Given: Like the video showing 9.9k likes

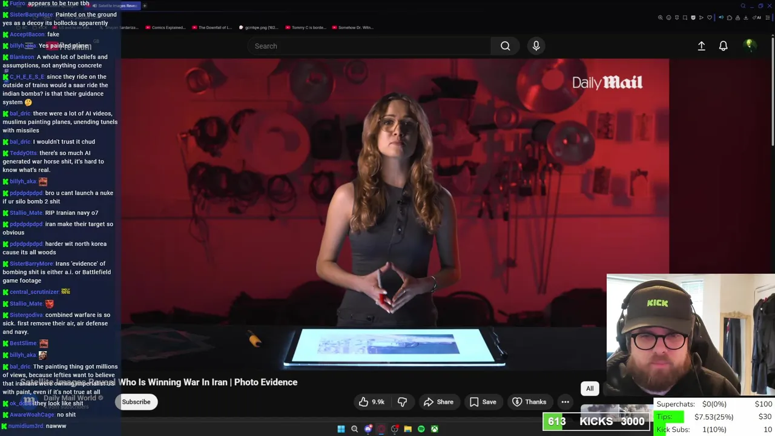Looking at the screenshot, I should [x=371, y=401].
